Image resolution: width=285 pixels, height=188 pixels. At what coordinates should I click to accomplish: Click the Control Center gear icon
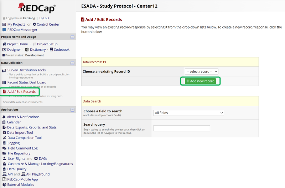[34, 24]
